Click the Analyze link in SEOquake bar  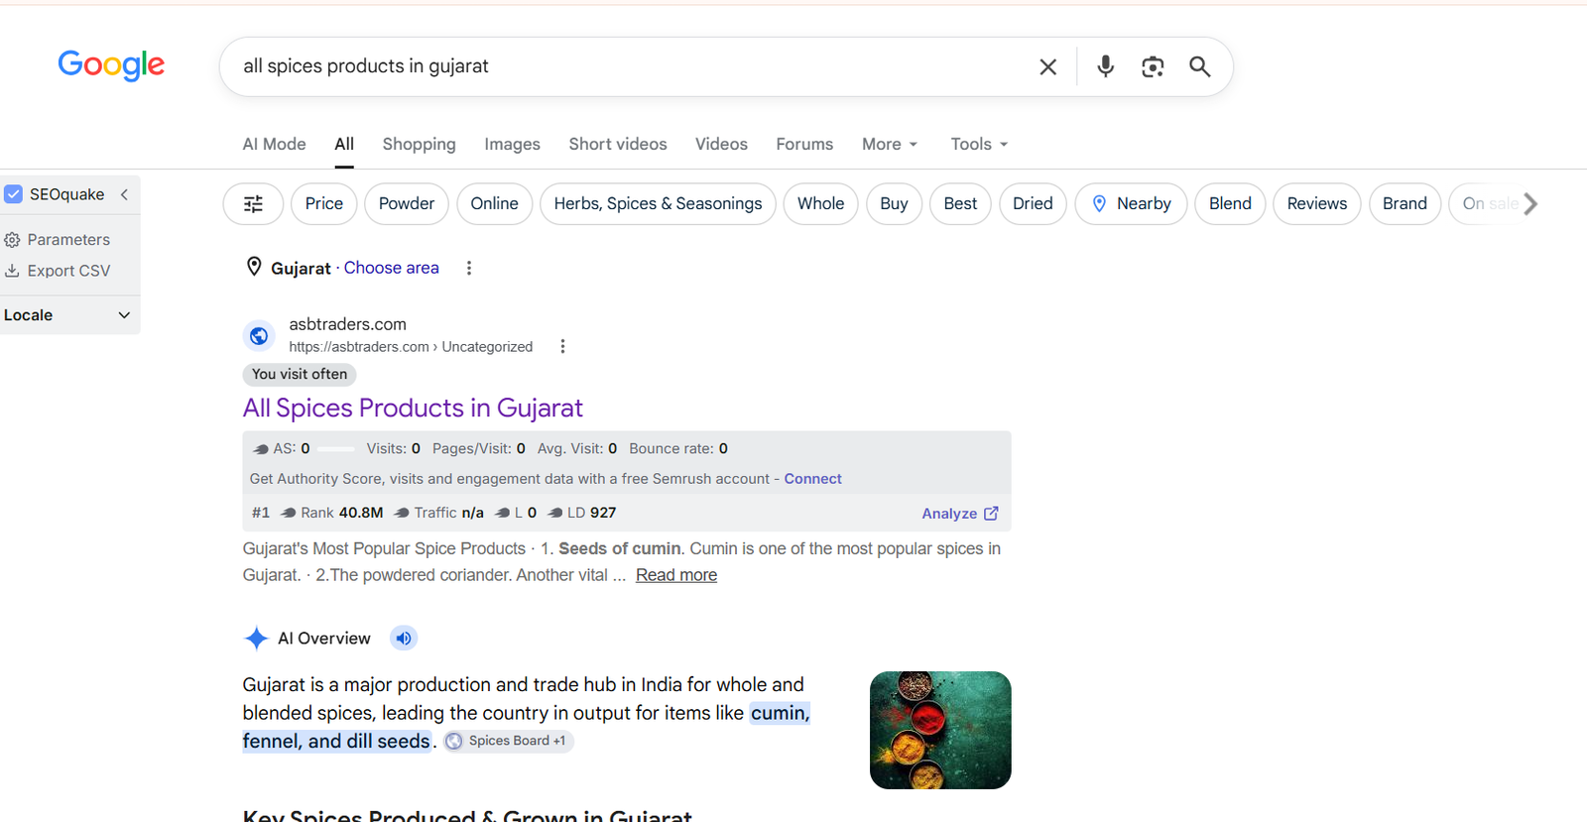pos(960,514)
